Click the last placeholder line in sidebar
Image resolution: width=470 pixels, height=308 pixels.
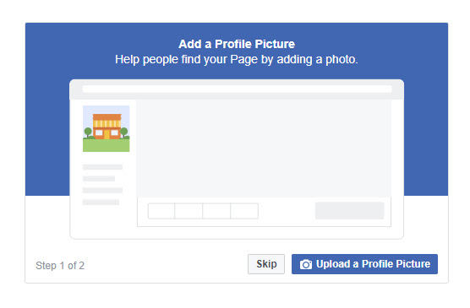[x=101, y=203]
